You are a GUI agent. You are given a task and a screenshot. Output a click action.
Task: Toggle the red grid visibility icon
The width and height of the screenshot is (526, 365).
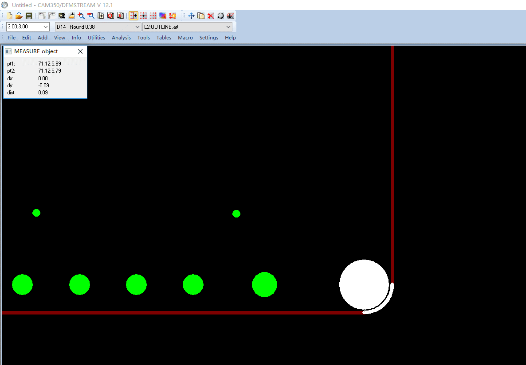click(x=153, y=16)
